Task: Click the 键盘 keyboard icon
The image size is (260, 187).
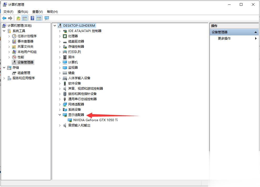Action: point(65,73)
